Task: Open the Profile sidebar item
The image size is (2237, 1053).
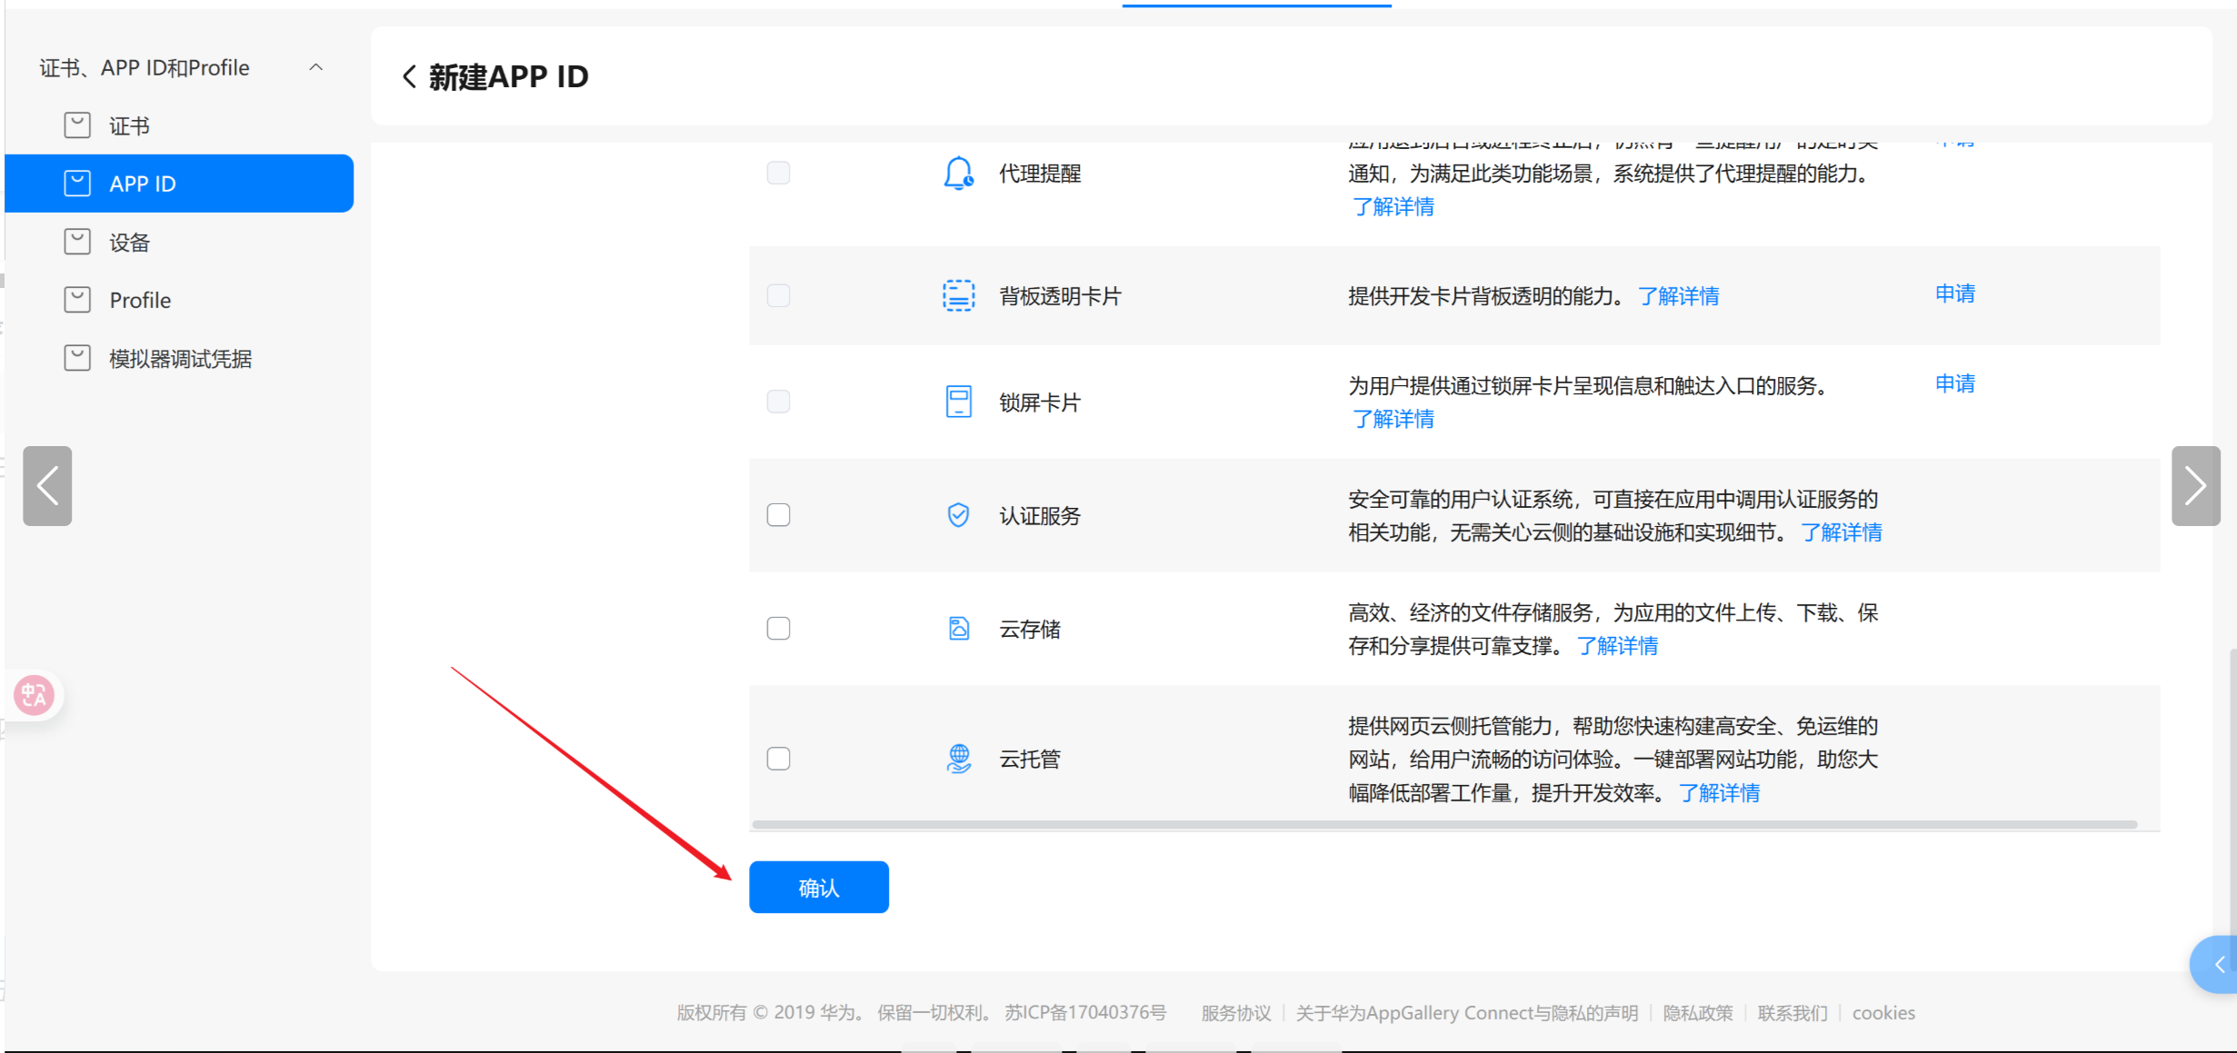Action: coord(139,300)
